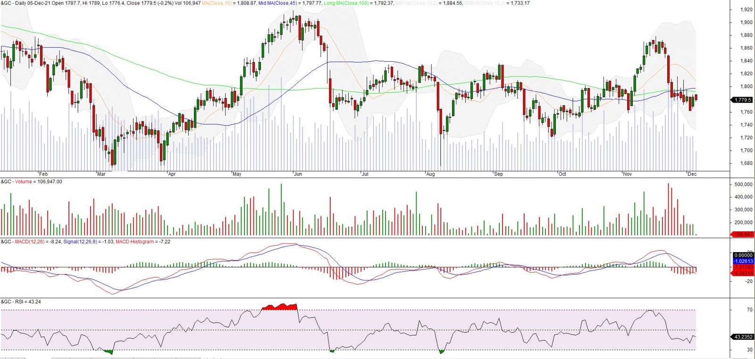Click the &GC Volume = 106,947.00 pane label
This screenshot has height=359, width=755.
(x=31, y=181)
